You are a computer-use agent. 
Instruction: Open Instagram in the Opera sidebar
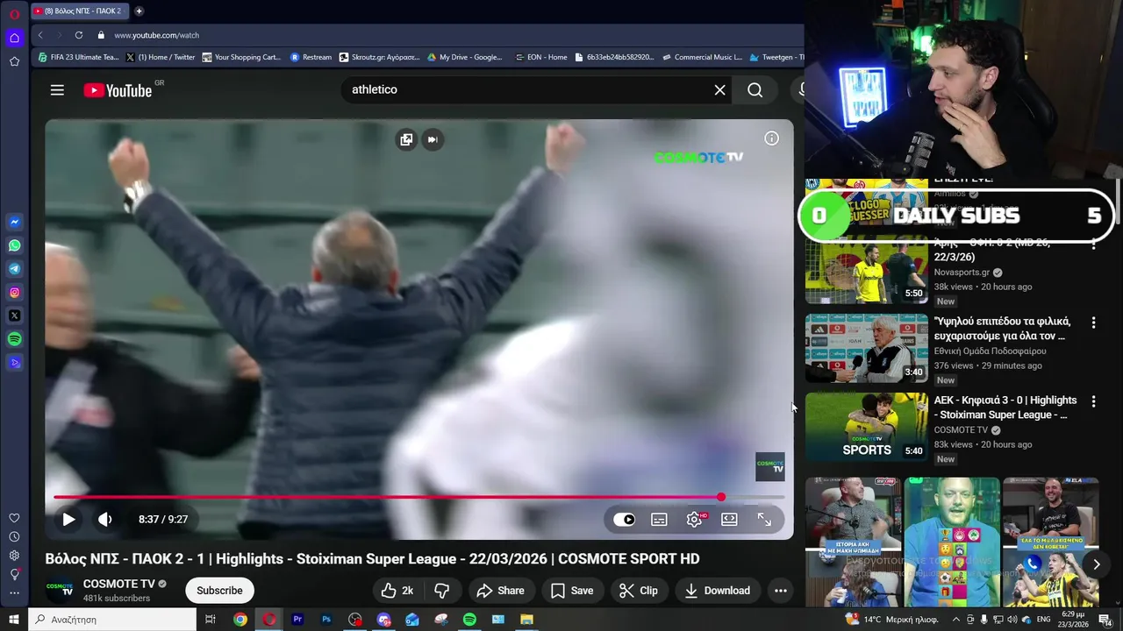pos(15,292)
